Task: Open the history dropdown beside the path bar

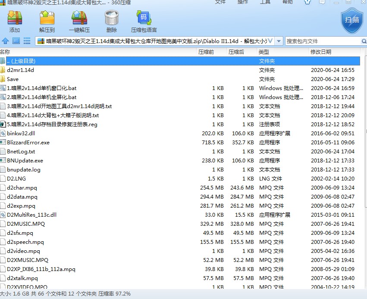Action: click(279, 41)
